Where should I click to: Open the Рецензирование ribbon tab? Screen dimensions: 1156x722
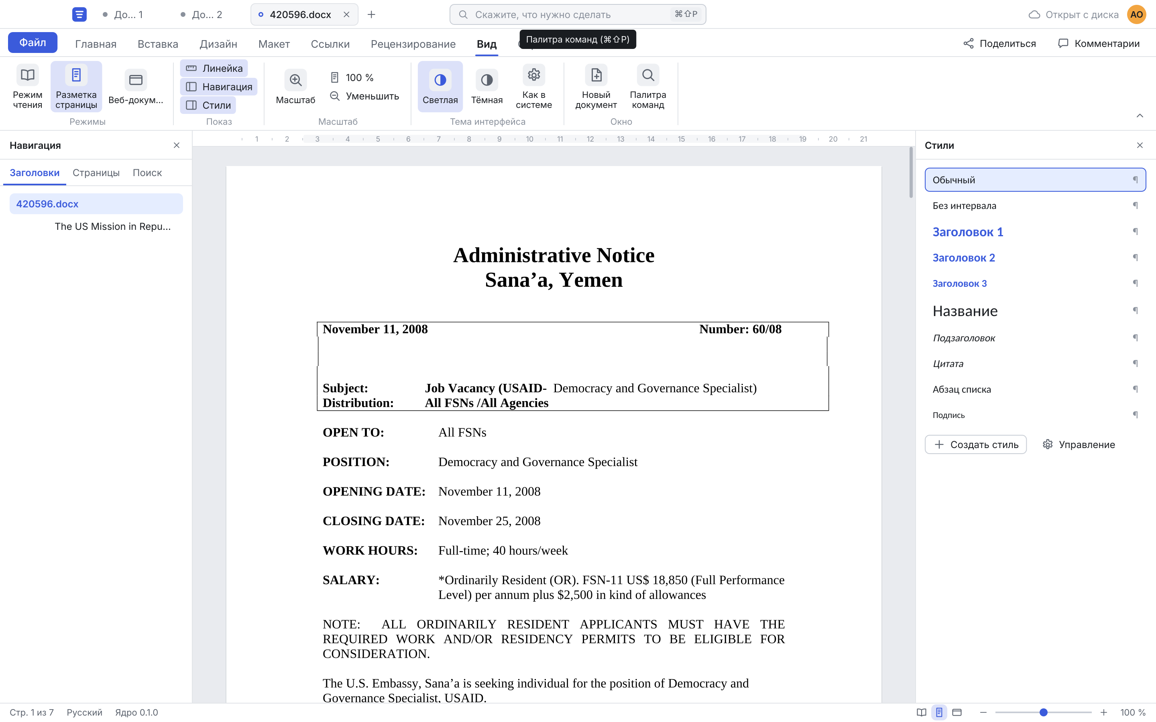413,44
